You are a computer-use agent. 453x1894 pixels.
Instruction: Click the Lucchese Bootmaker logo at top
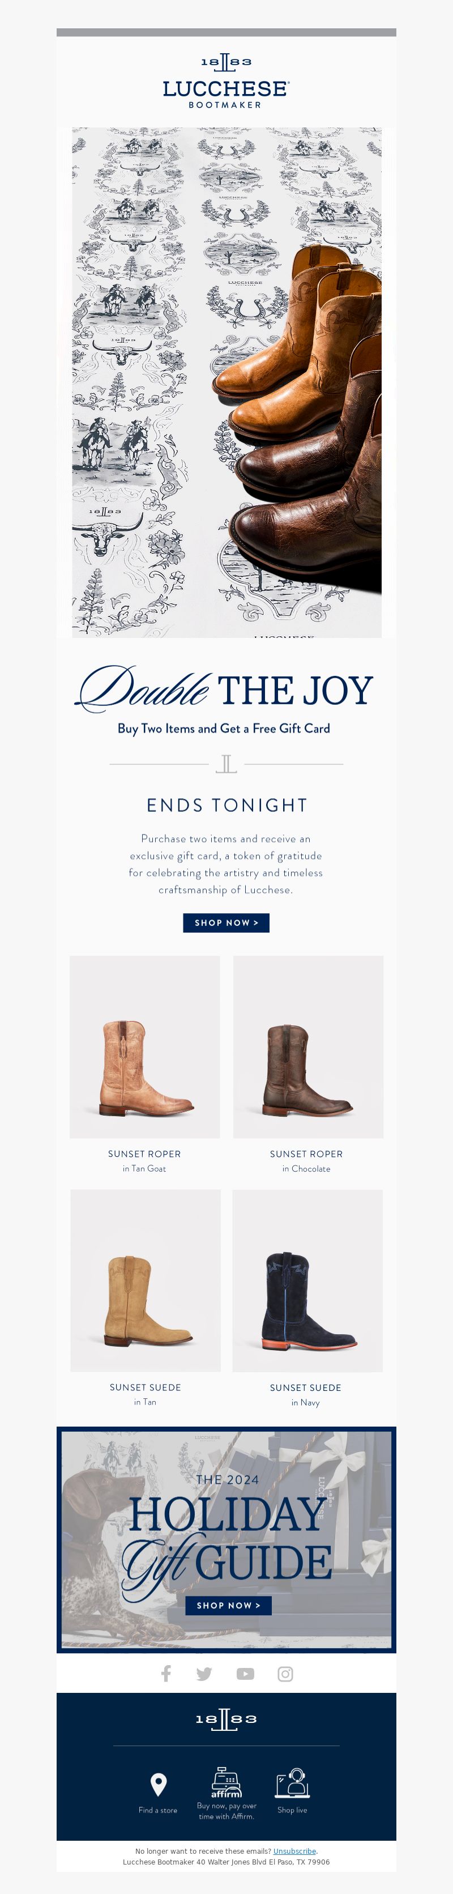[226, 82]
